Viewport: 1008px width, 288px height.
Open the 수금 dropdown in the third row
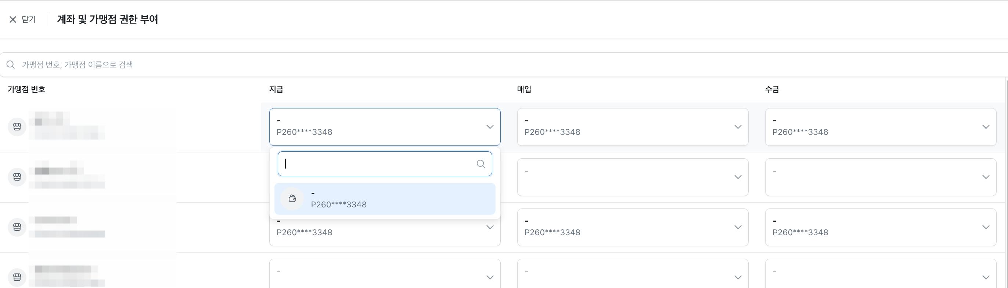click(x=881, y=227)
